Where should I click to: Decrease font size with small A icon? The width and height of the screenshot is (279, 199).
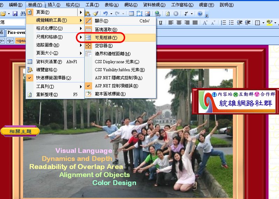(x=213, y=23)
